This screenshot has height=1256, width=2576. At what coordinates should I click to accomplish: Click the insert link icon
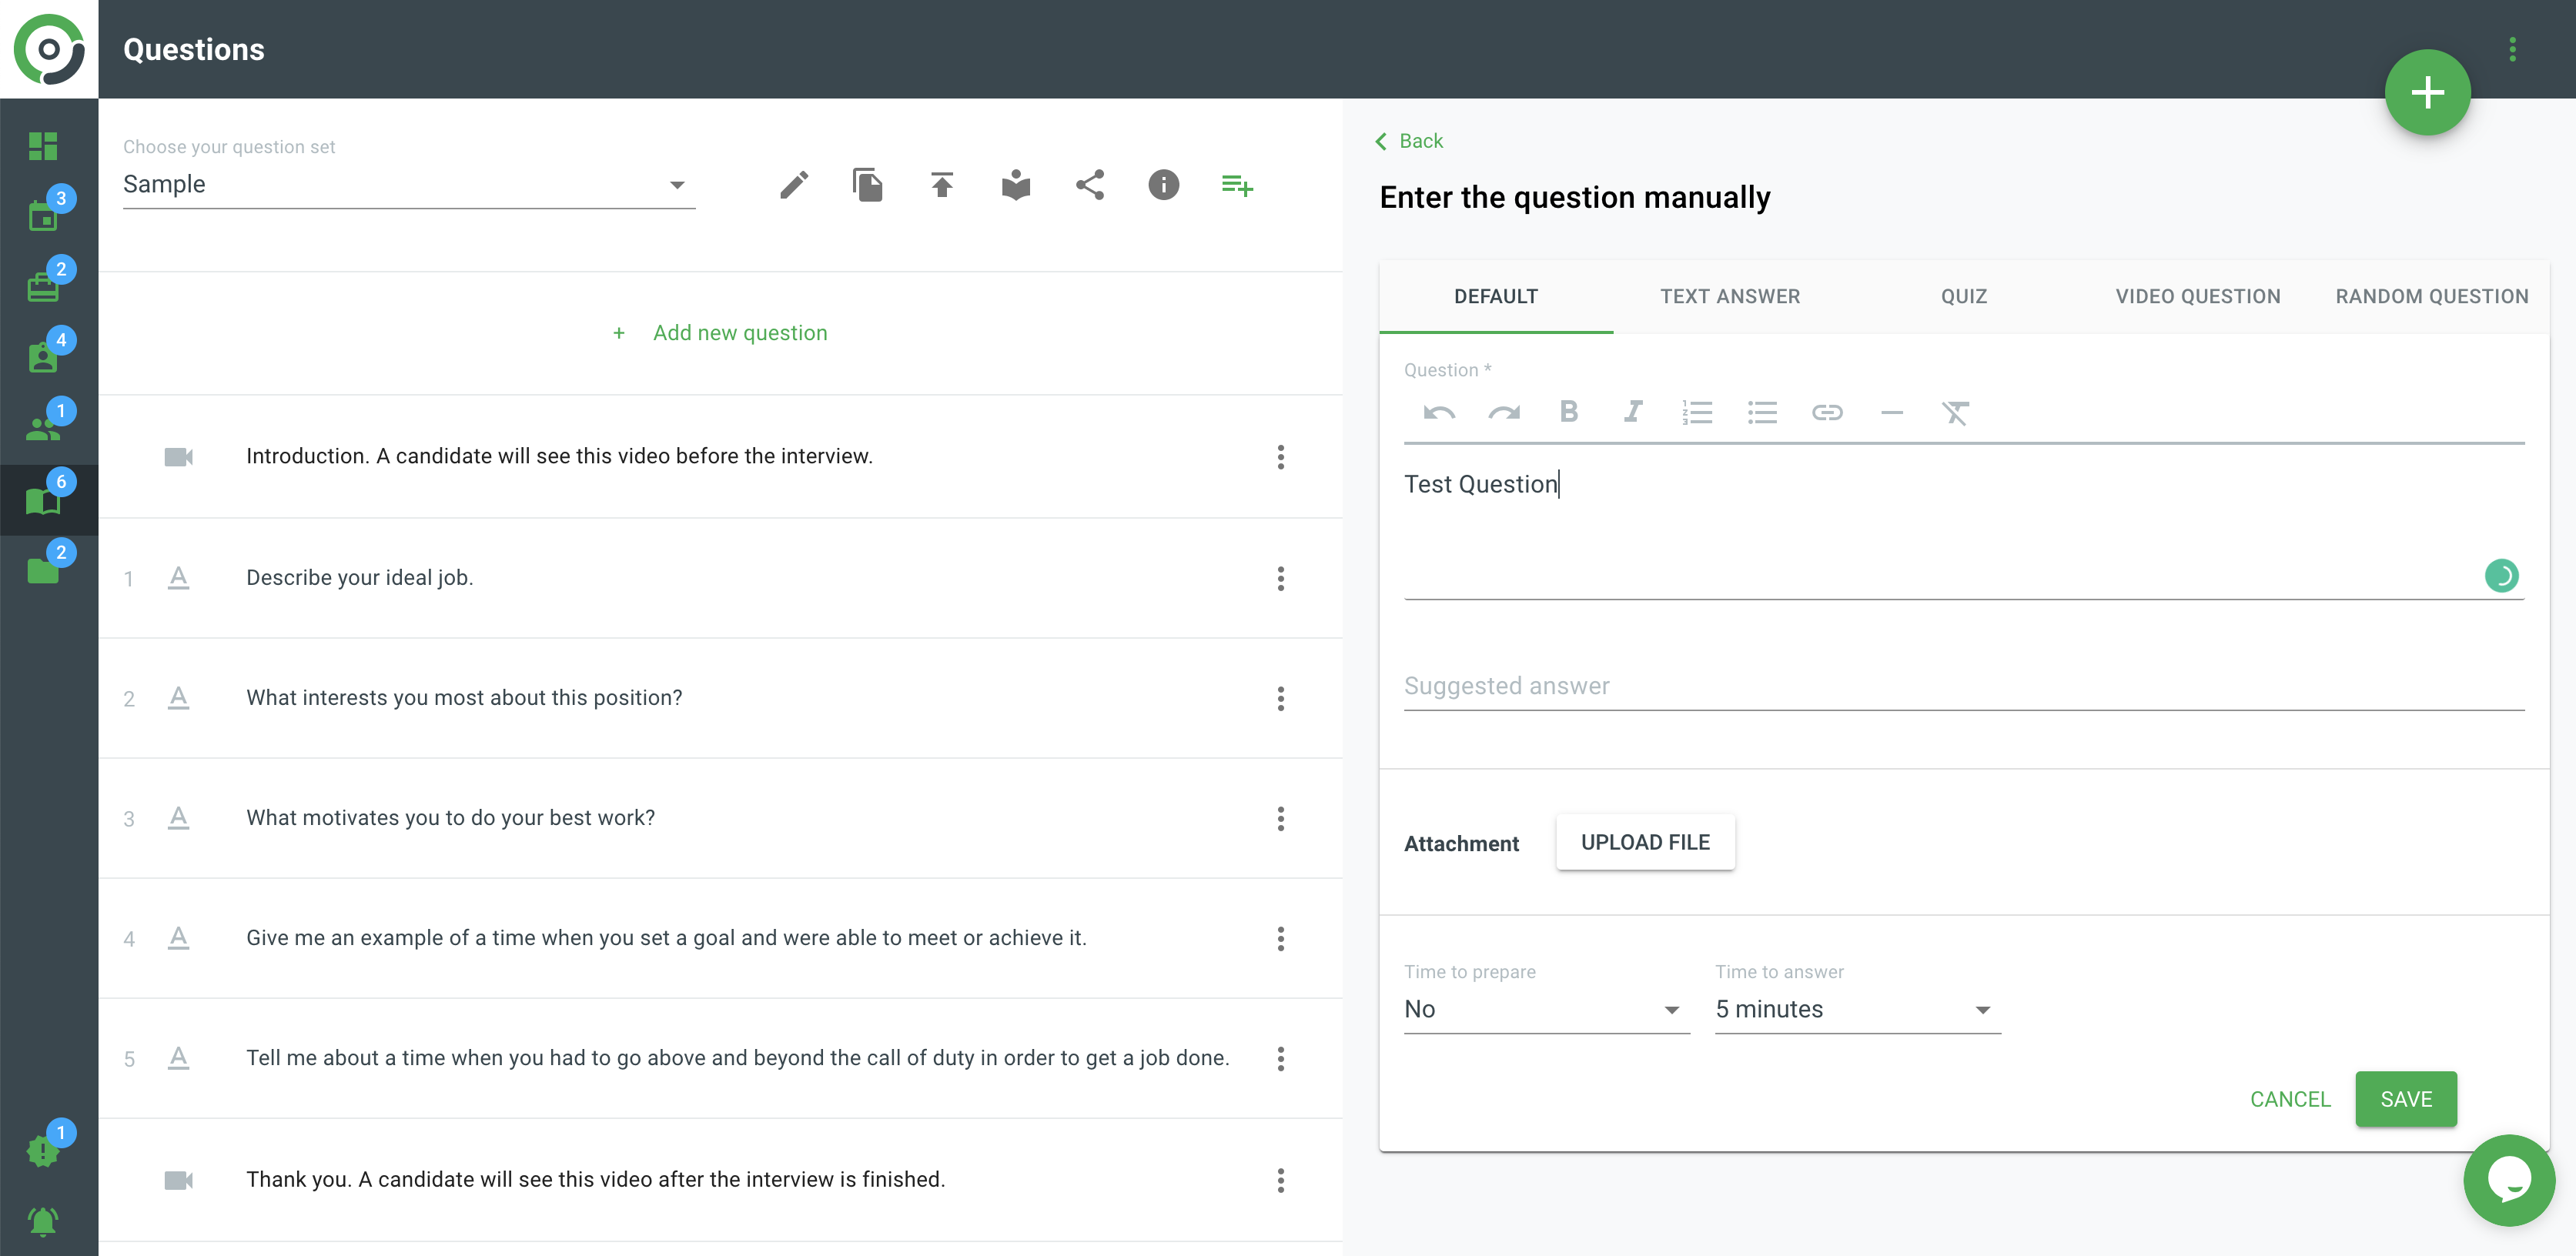click(x=1826, y=412)
